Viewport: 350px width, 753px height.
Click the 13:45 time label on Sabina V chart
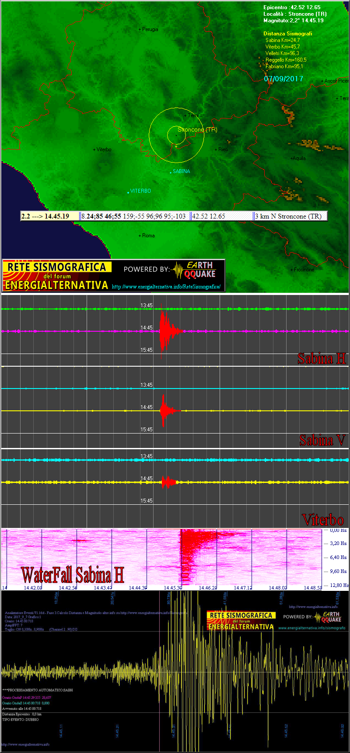pyautogui.click(x=147, y=385)
